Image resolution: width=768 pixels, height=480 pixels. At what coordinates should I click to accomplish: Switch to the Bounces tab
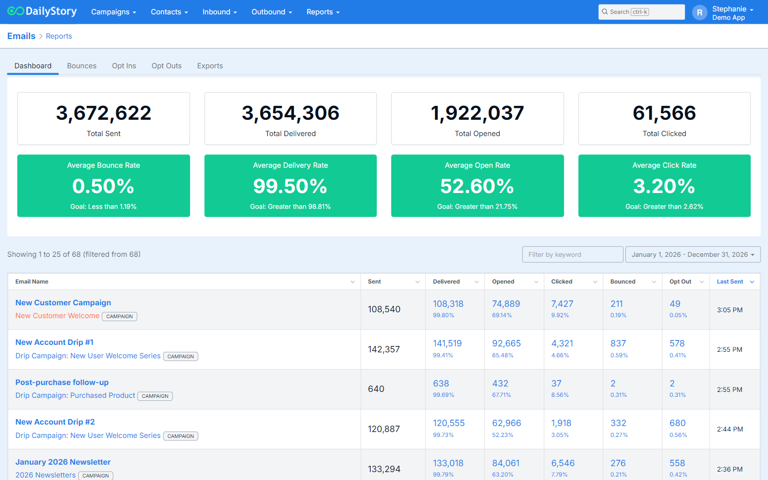tap(82, 66)
